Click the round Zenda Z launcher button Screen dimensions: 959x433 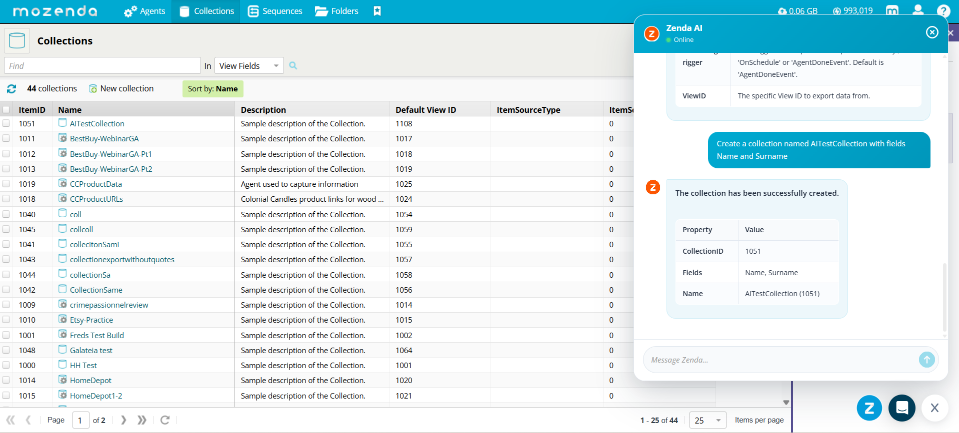click(x=869, y=408)
